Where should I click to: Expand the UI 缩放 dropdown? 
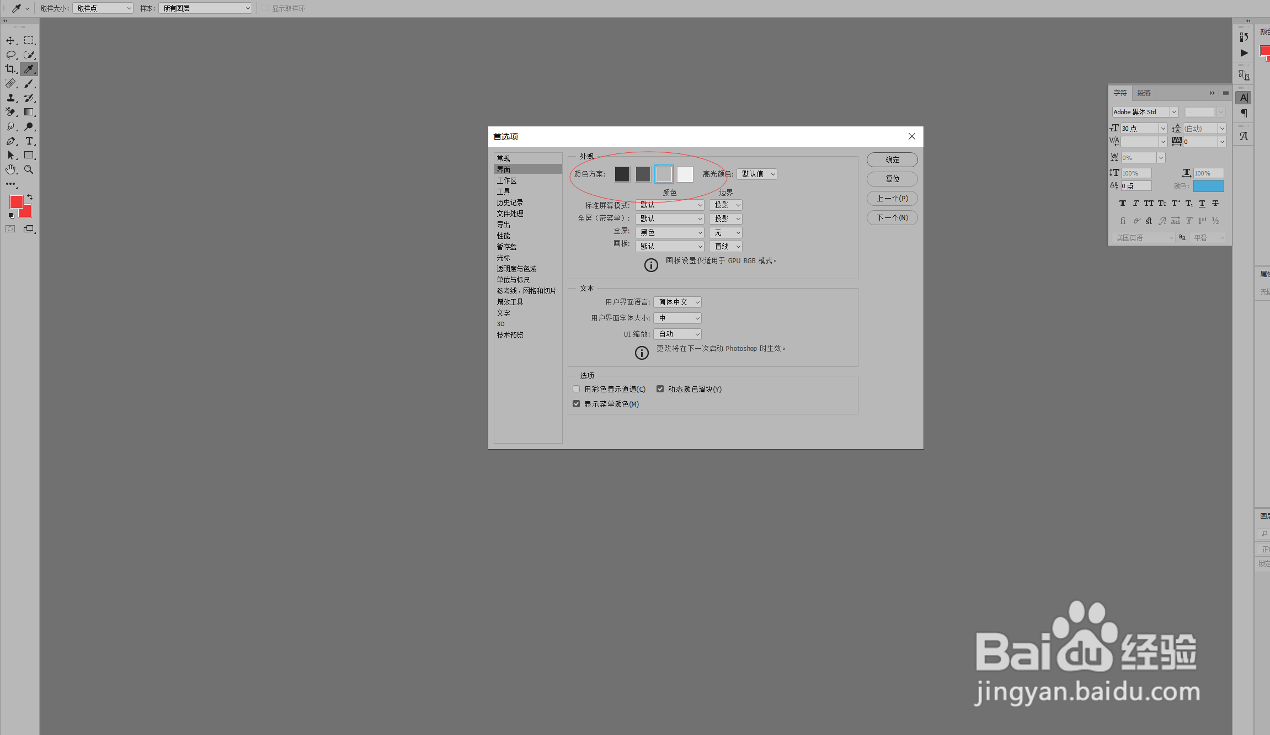point(677,334)
